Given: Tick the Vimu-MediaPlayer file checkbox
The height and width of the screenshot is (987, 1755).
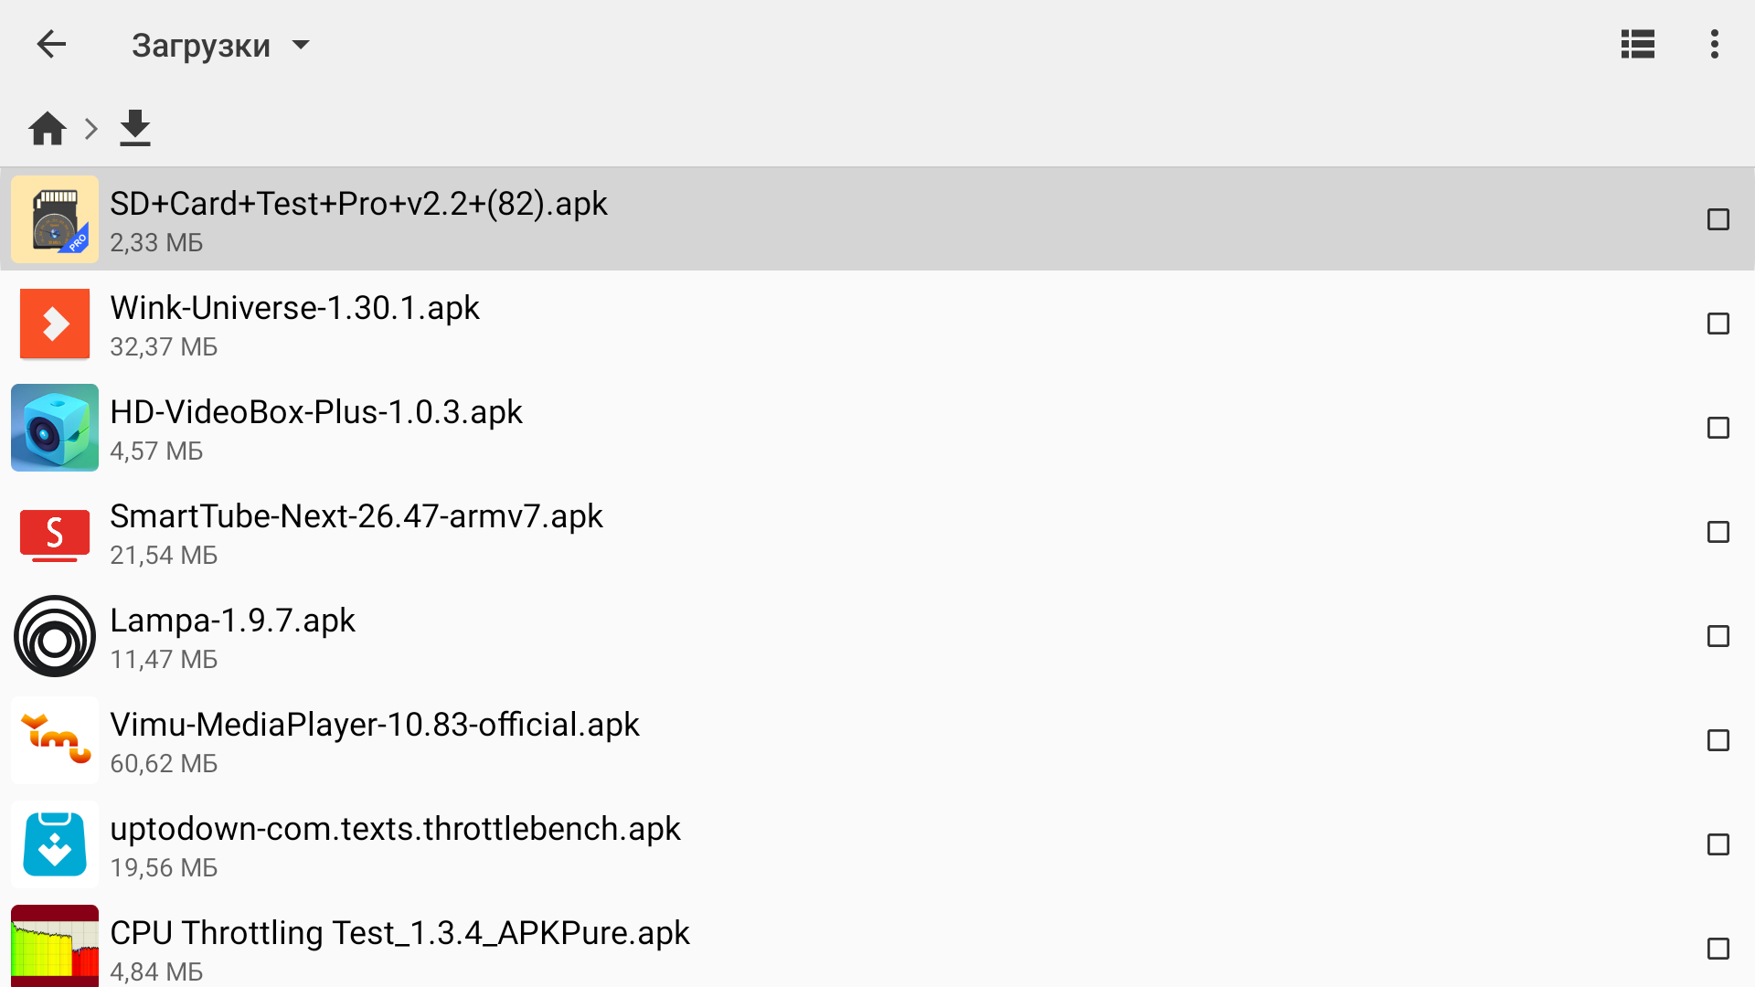Looking at the screenshot, I should click(x=1718, y=740).
